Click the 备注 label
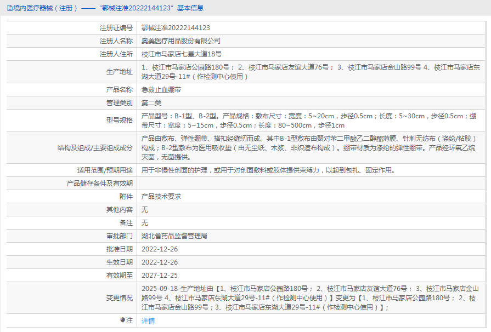Image resolution: width=491 pixels, height=332 pixels. pos(126,223)
